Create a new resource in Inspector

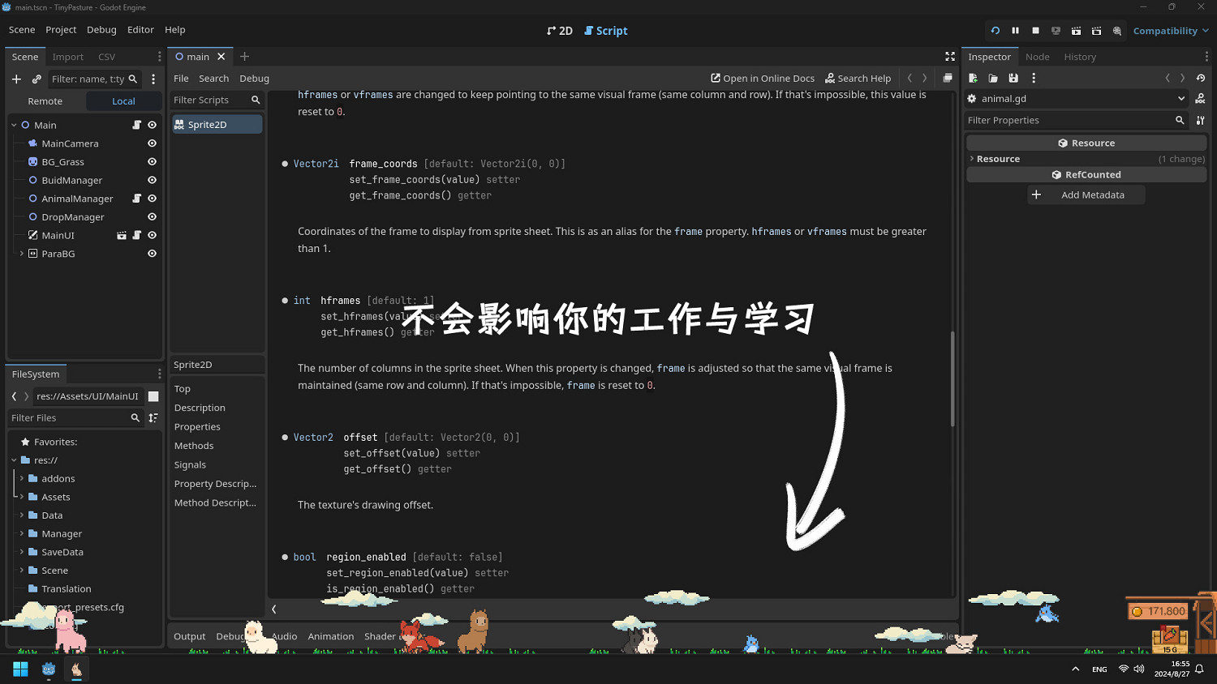973,79
